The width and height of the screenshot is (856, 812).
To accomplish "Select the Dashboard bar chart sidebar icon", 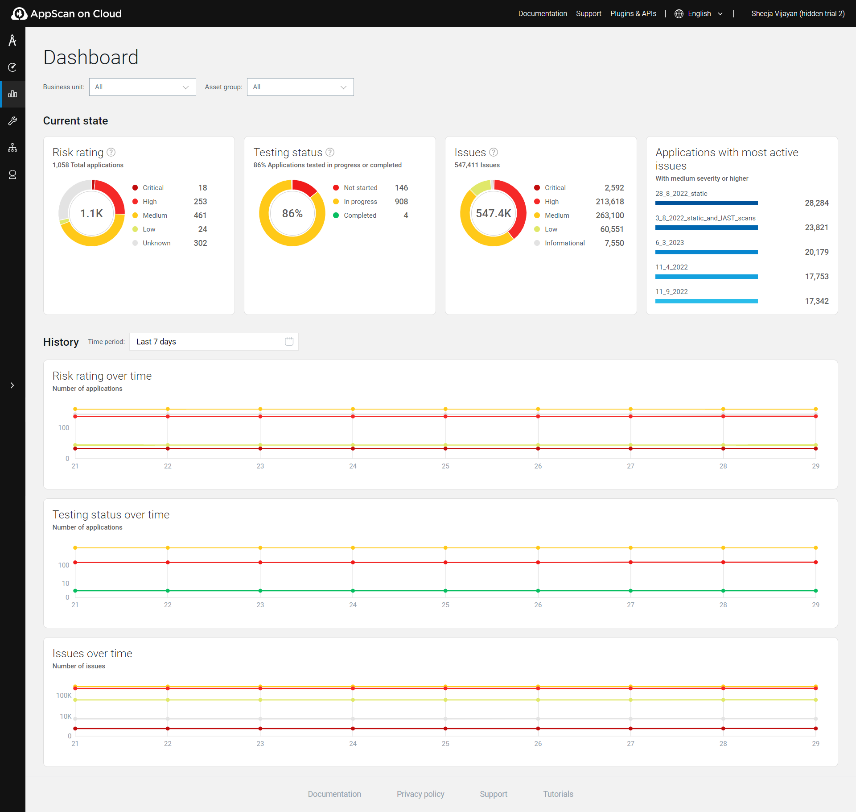I will click(x=12, y=94).
